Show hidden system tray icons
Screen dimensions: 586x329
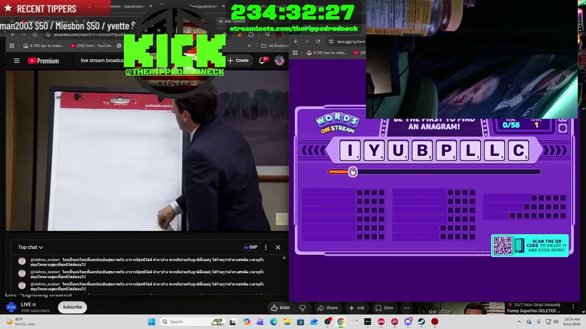[x=519, y=322]
